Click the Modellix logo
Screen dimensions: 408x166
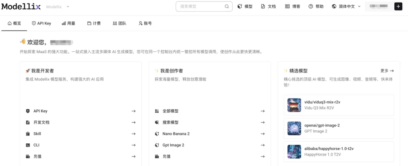click(x=21, y=6)
